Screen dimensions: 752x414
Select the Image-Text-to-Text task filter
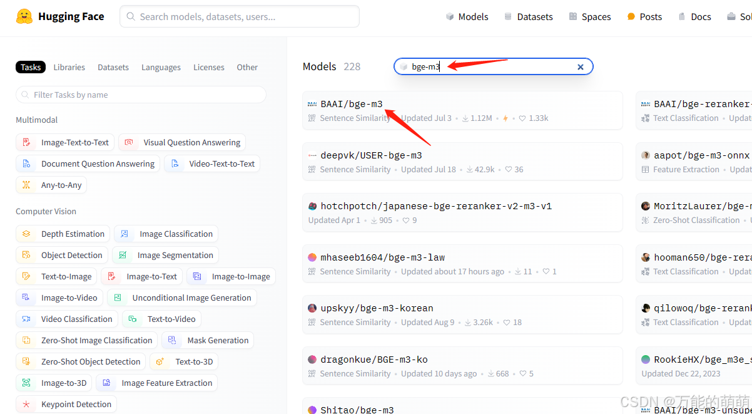(65, 142)
